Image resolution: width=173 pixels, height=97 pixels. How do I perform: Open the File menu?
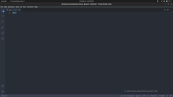click(2, 7)
